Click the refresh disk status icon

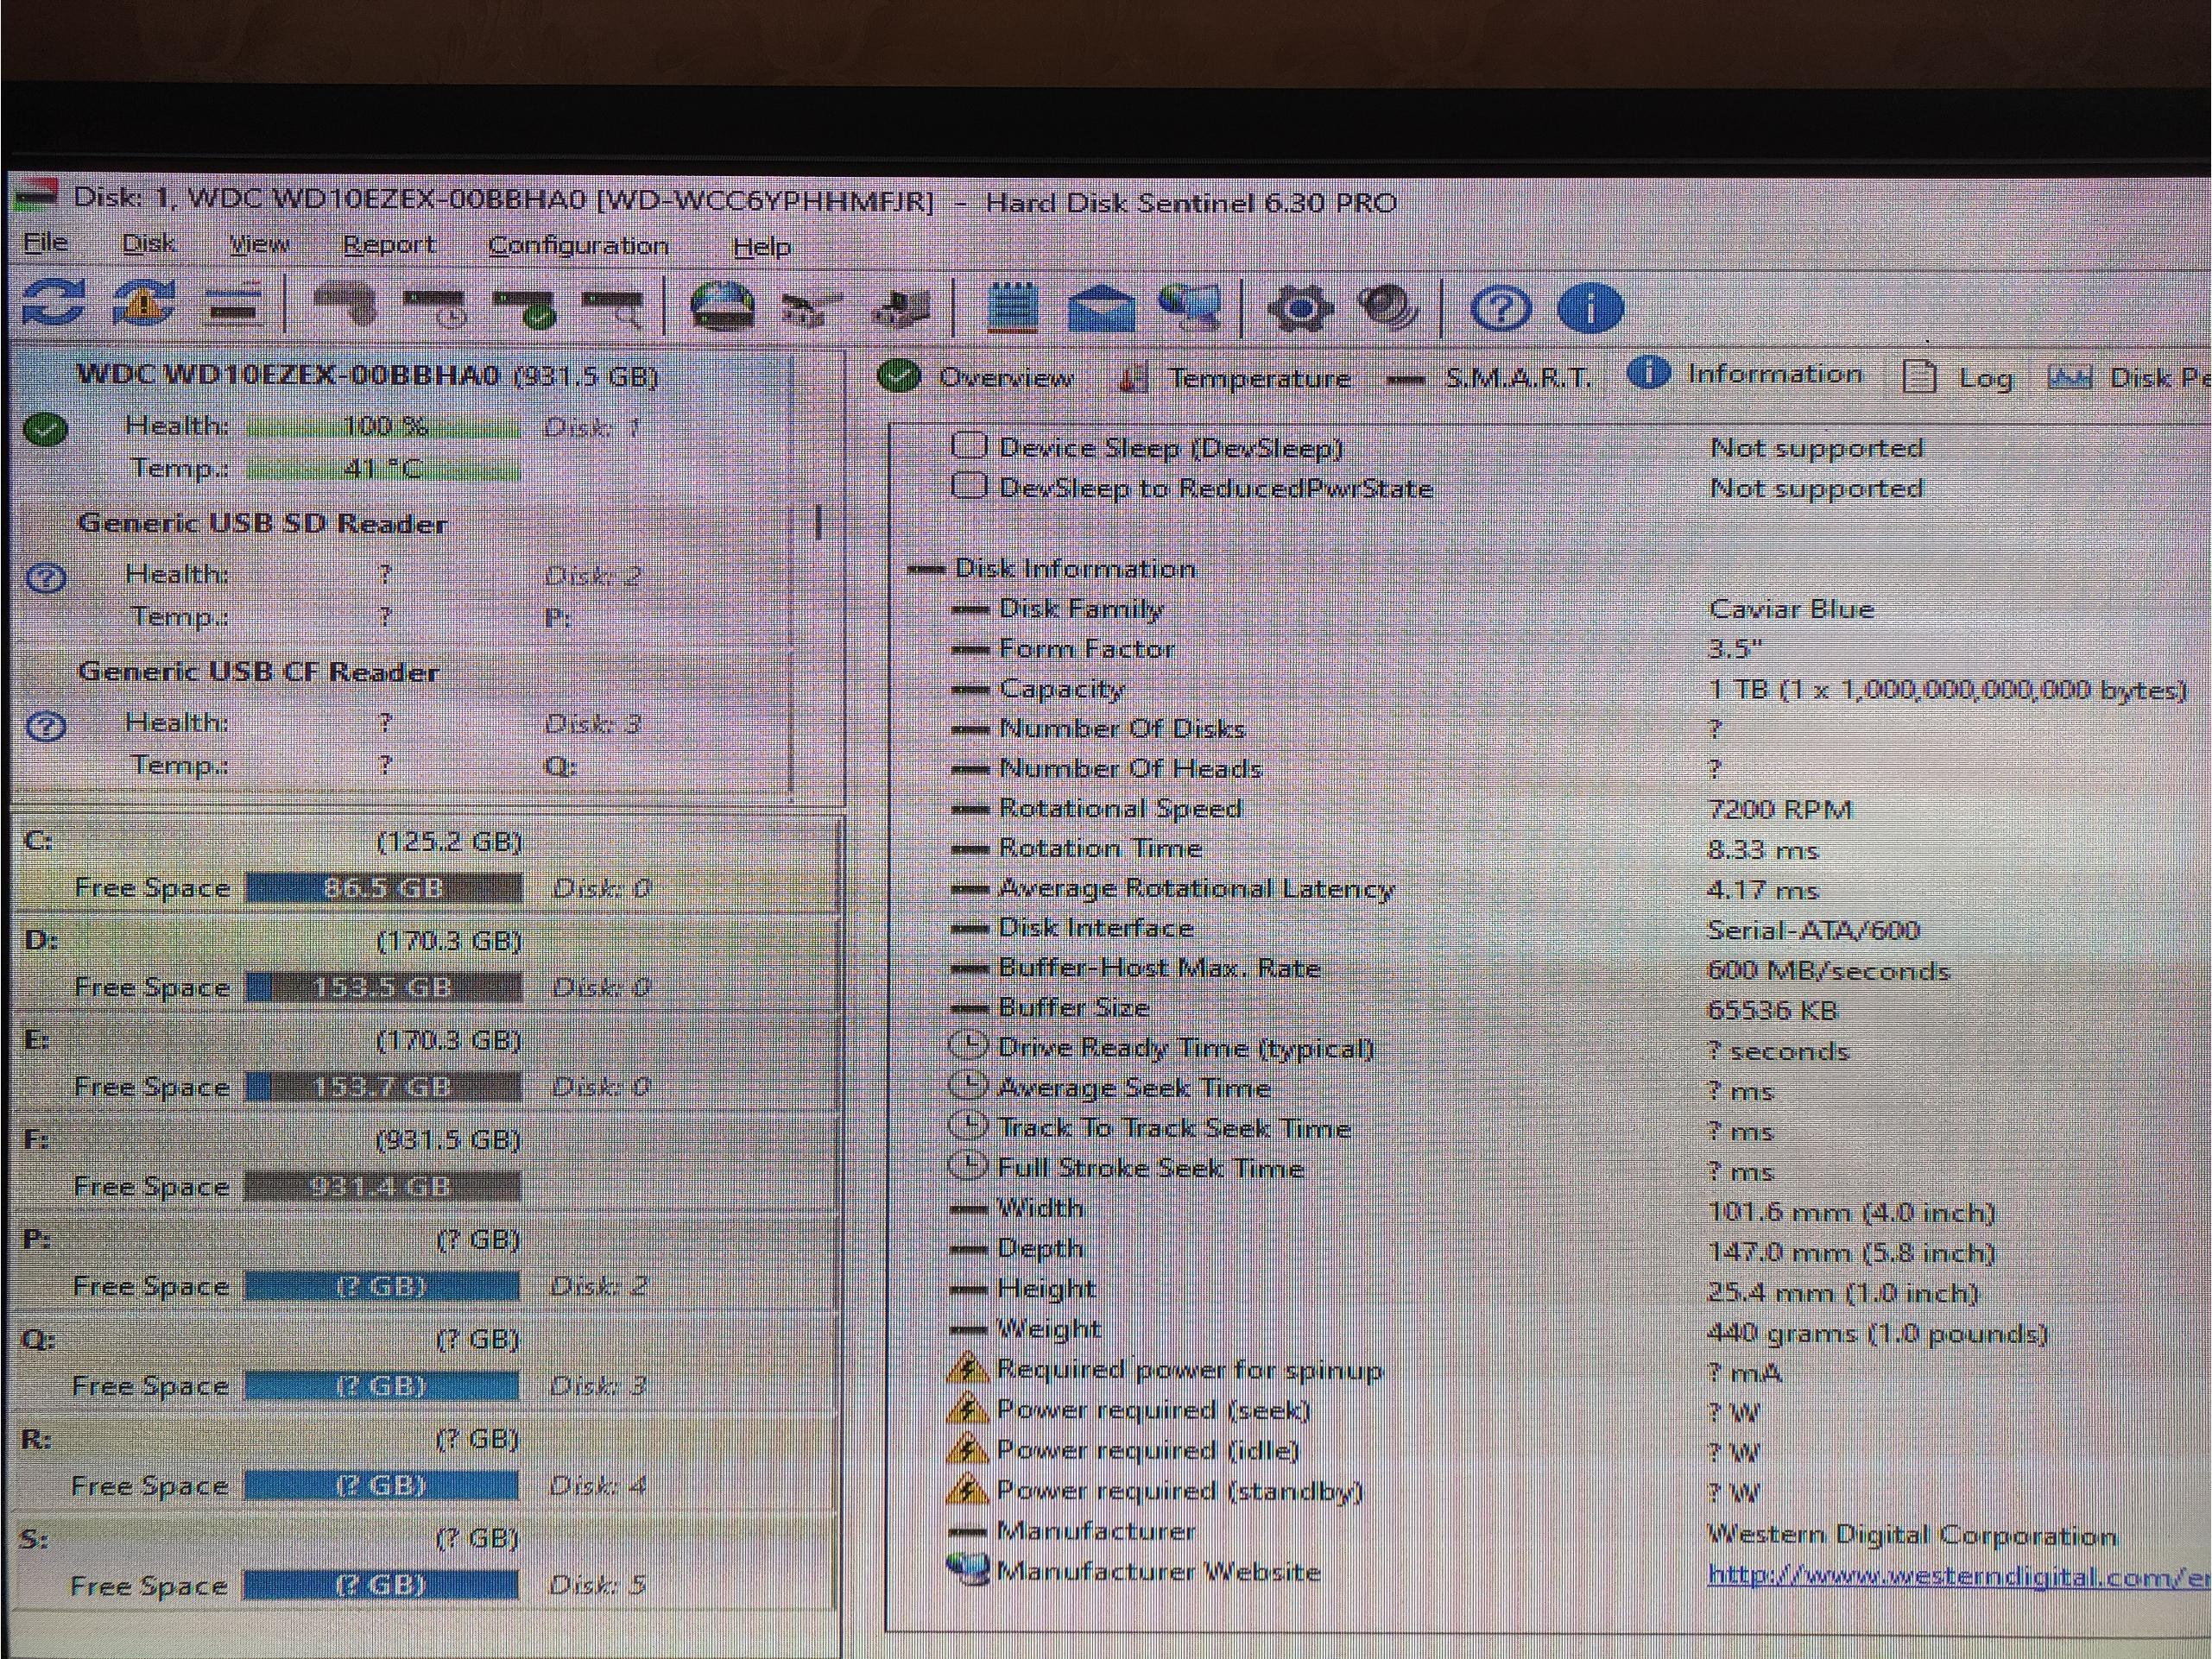[x=53, y=303]
